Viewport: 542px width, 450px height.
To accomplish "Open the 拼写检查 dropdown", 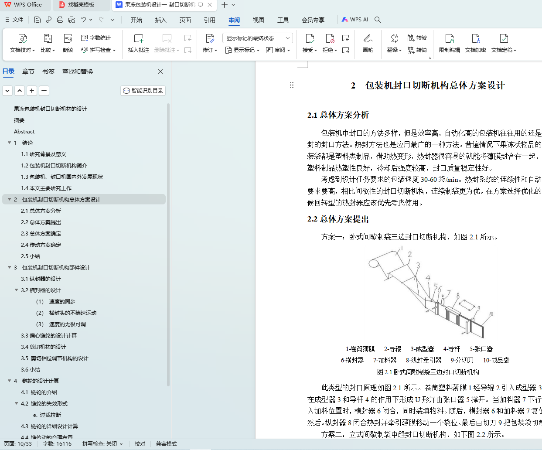I will (99, 50).
